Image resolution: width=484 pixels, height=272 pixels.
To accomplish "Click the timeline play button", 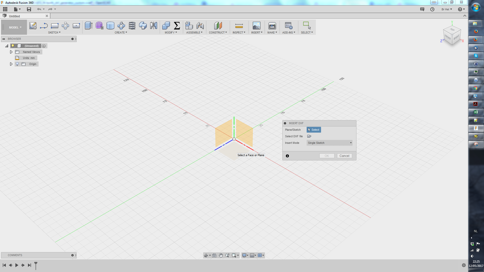I will pyautogui.click(x=17, y=265).
